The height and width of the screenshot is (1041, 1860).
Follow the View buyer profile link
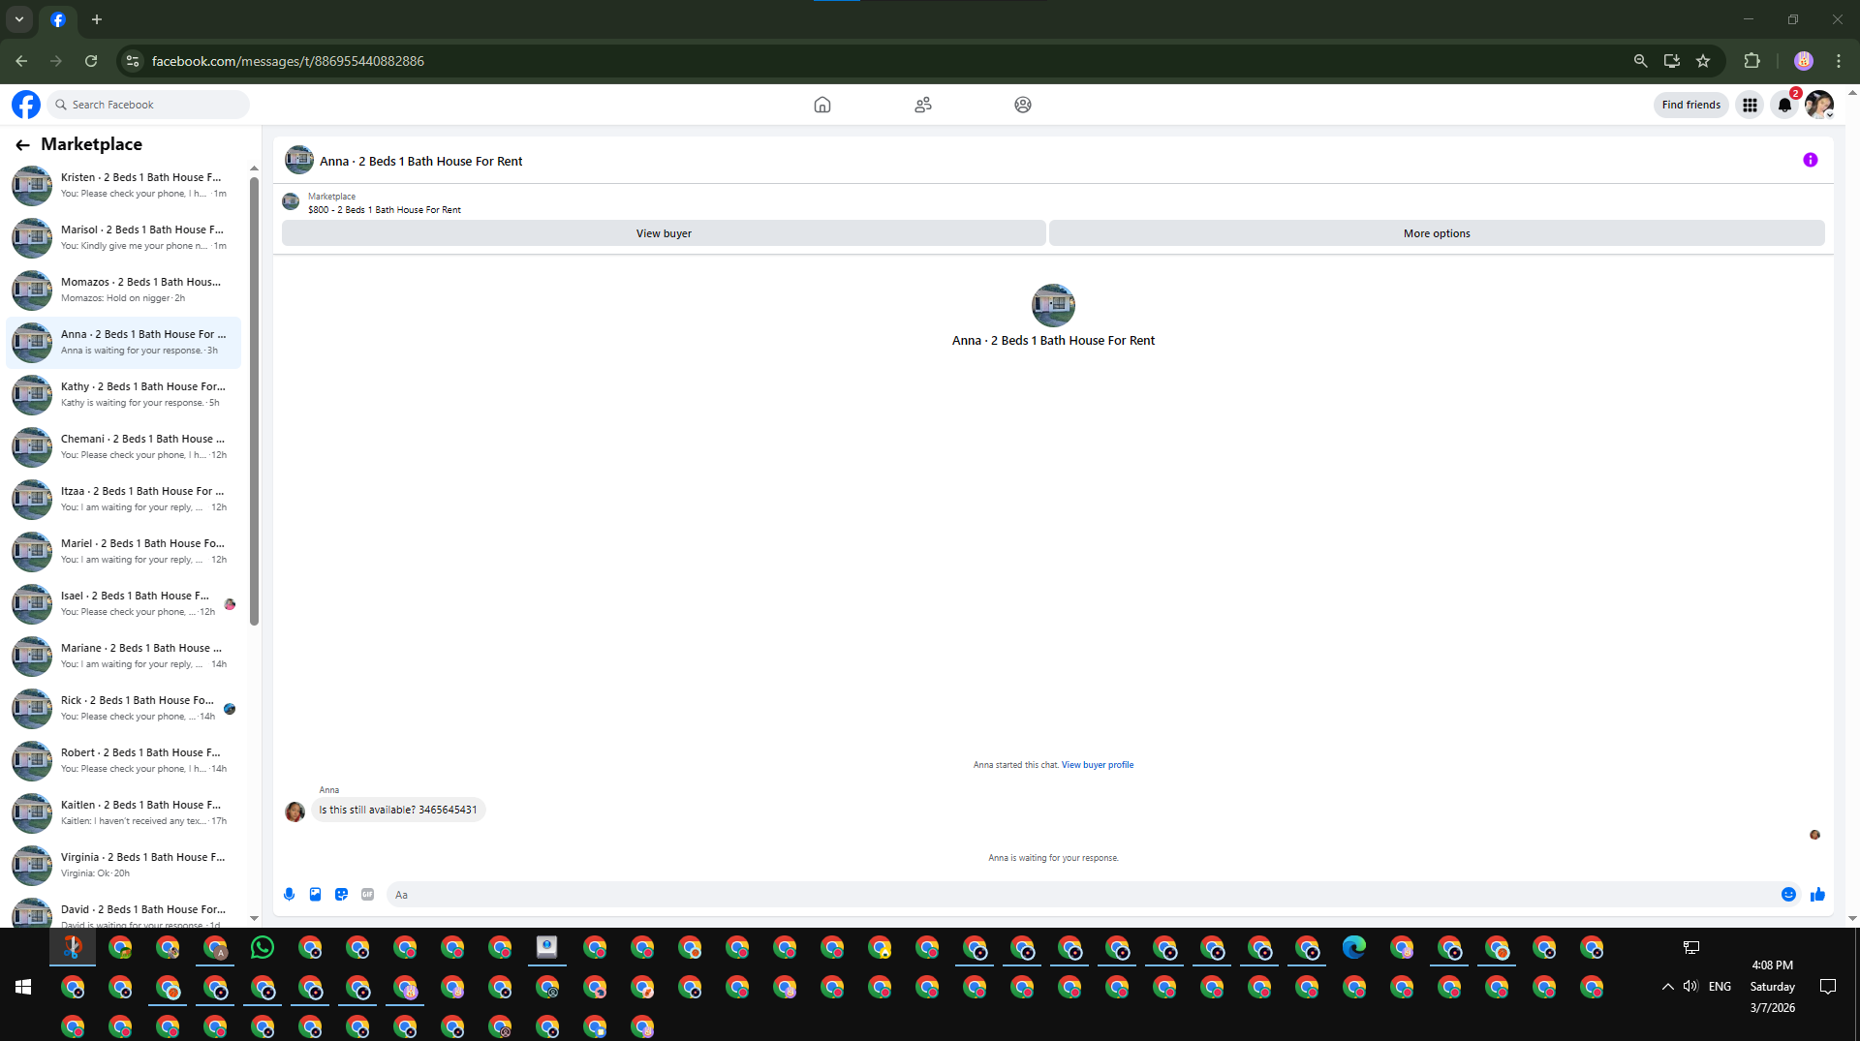(1098, 765)
